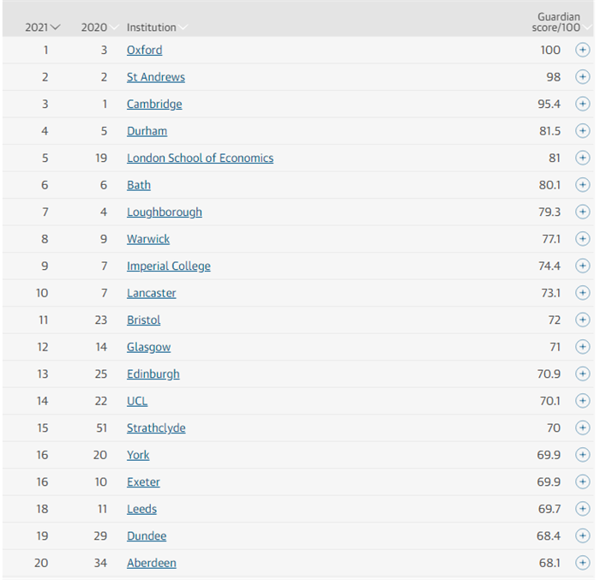Expand details for Loughborough row
This screenshot has height=580, width=600.
(x=582, y=212)
